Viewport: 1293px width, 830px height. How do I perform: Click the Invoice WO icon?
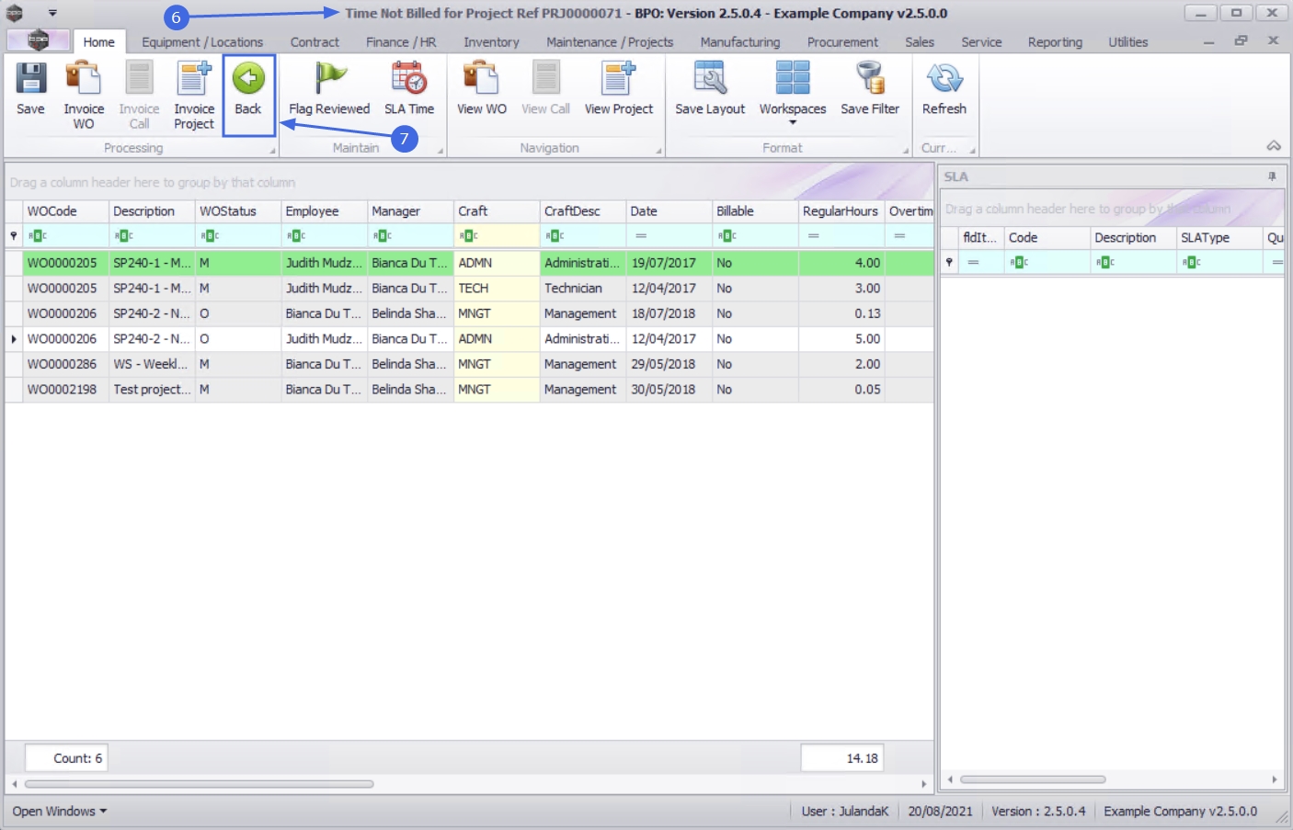(84, 79)
